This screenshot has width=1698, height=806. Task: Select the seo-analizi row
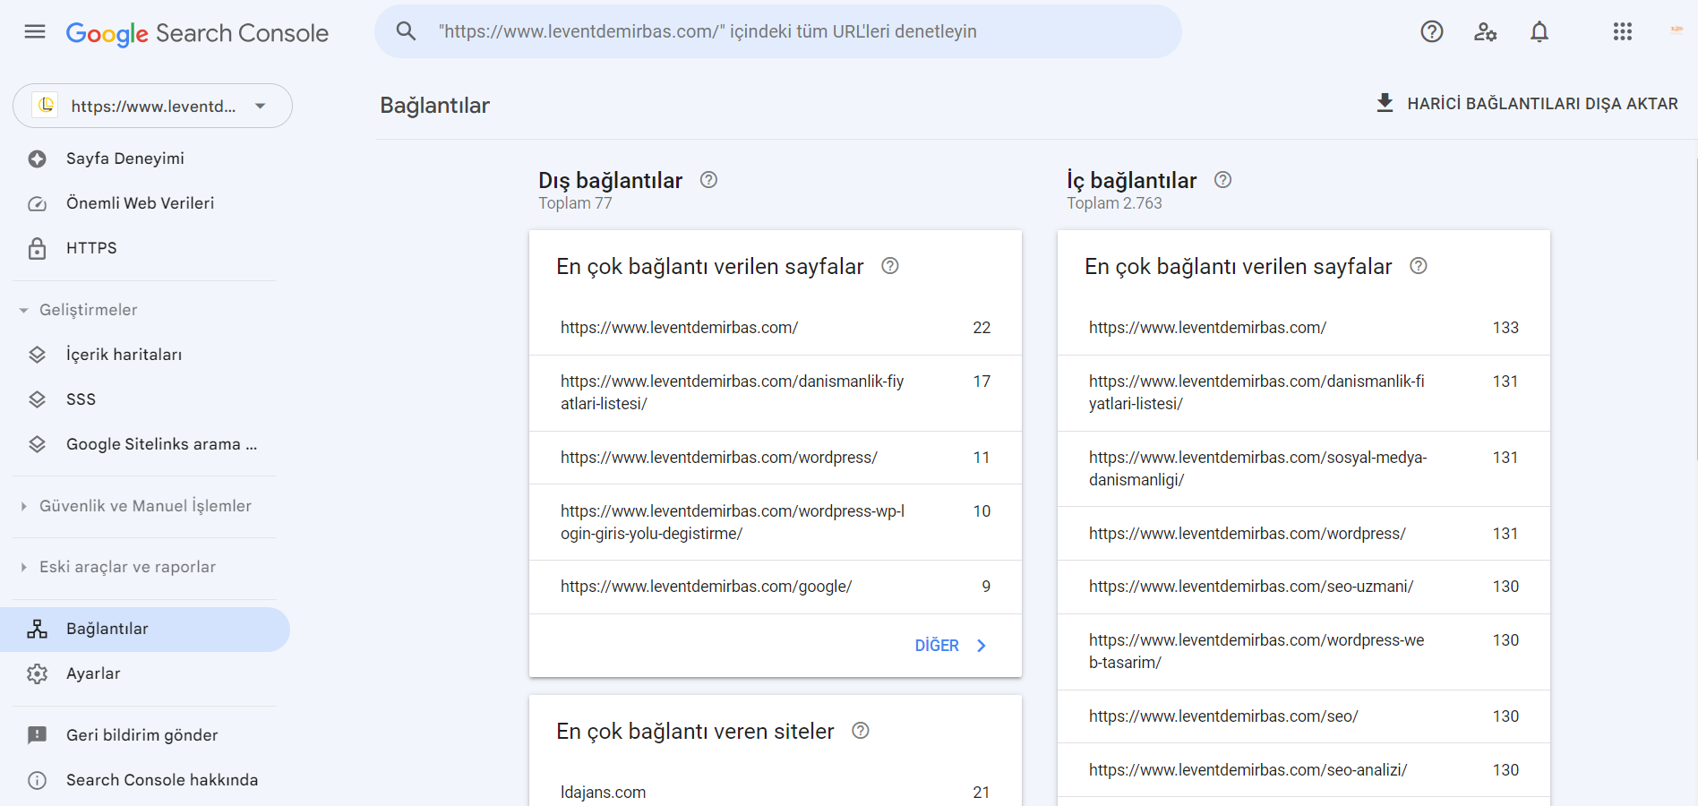pos(1304,770)
